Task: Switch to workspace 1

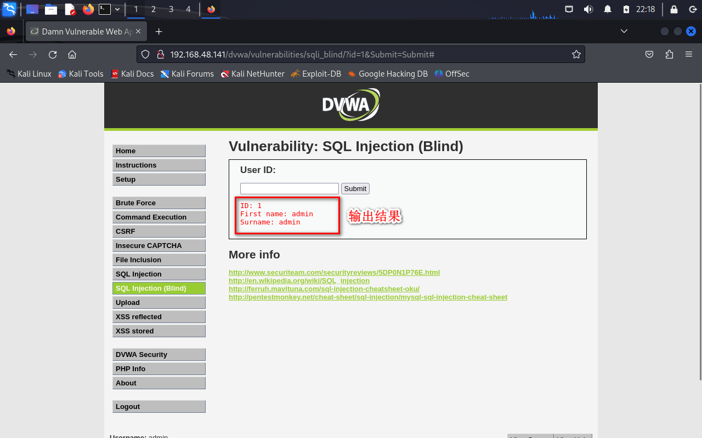Action: (x=136, y=9)
